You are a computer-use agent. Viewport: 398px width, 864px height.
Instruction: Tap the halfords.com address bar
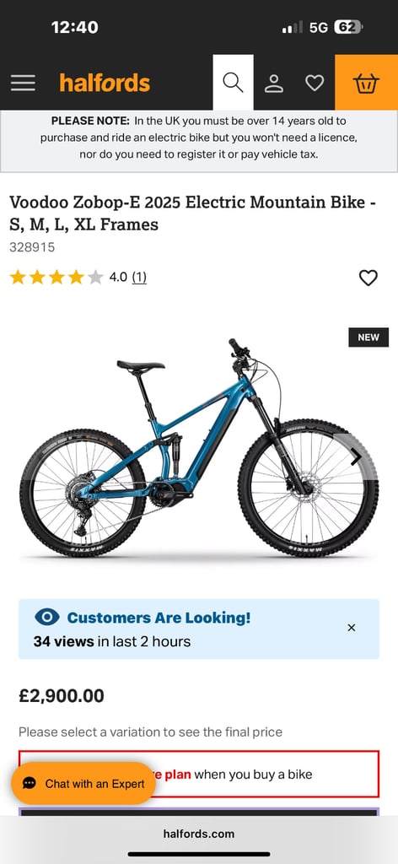(x=199, y=833)
